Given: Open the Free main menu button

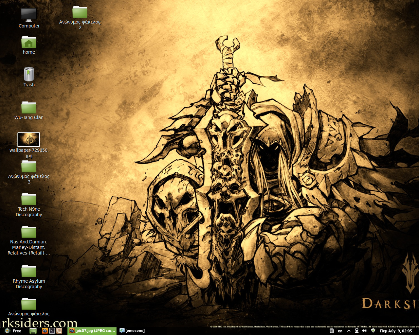Looking at the screenshot, I should (x=12, y=331).
